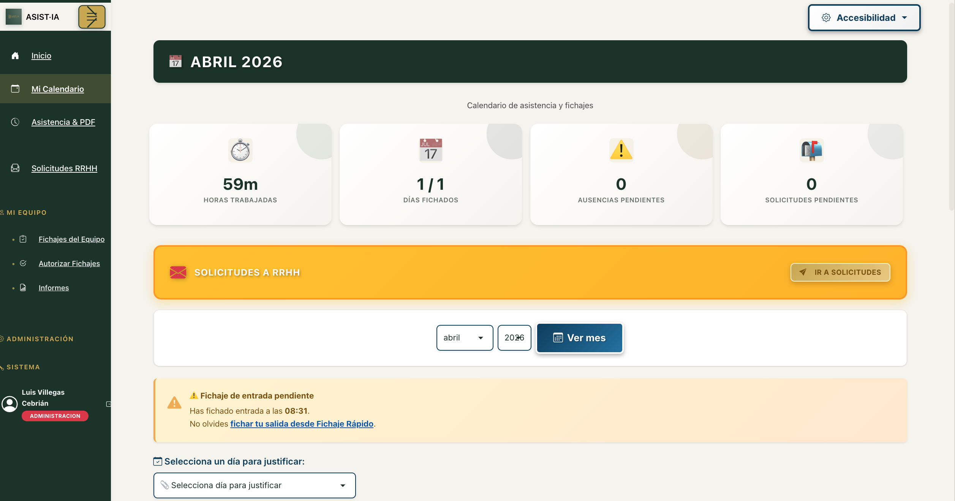955x501 pixels.
Task: Go to Autorizar Fichajes in sidebar
Action: pyautogui.click(x=69, y=263)
